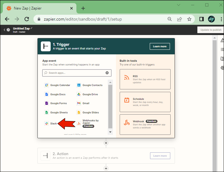Viewport: 224px width, 172px height.
Task: Click the address bar URL
Action: [83, 19]
